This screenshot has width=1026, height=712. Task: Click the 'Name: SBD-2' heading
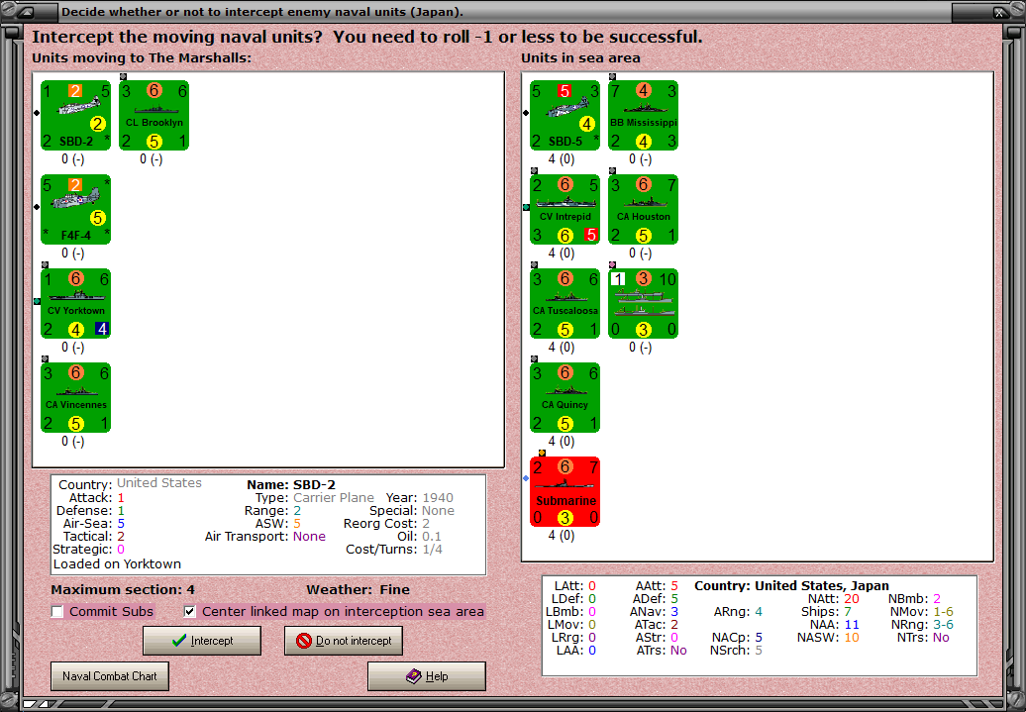click(291, 485)
